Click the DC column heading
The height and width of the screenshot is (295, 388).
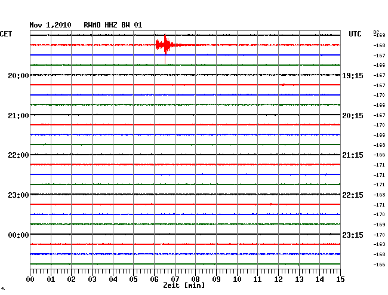[376, 32]
